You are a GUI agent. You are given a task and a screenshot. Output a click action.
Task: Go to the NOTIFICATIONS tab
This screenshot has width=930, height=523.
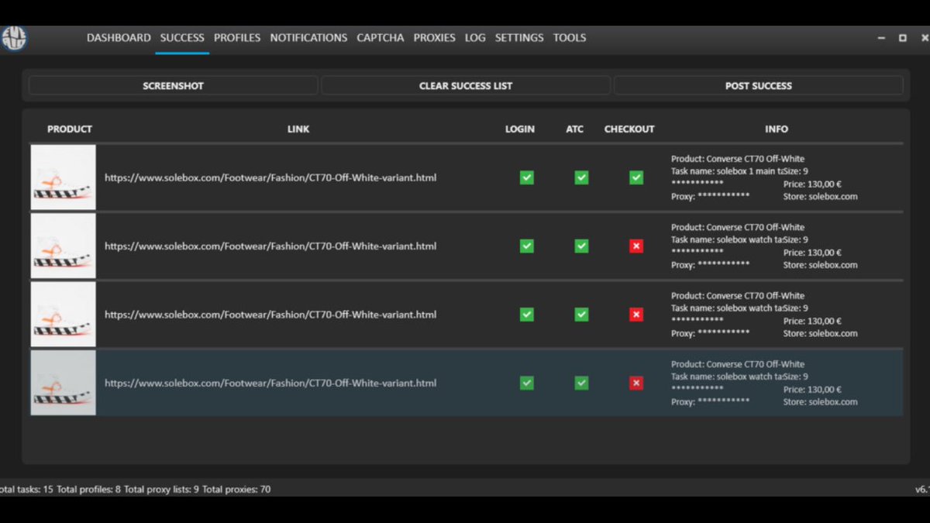coord(308,38)
